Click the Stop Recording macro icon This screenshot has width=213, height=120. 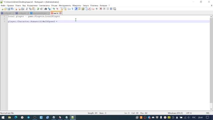click(104, 9)
